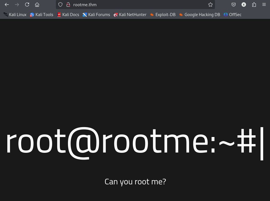Open the extensions puzzle menu
The image size is (270, 201).
(254, 5)
